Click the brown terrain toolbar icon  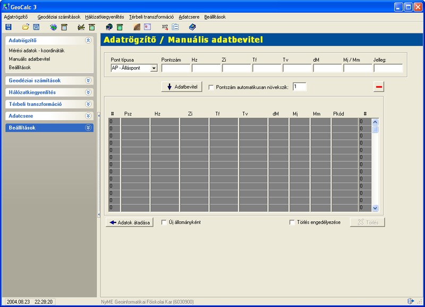(137, 27)
